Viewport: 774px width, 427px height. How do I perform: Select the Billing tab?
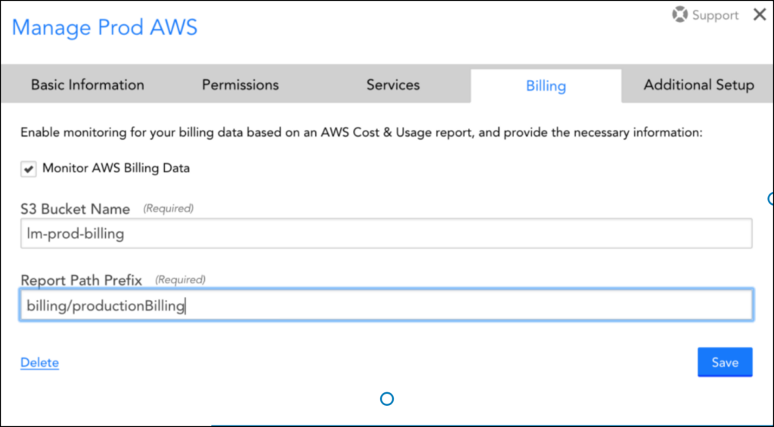(x=546, y=86)
